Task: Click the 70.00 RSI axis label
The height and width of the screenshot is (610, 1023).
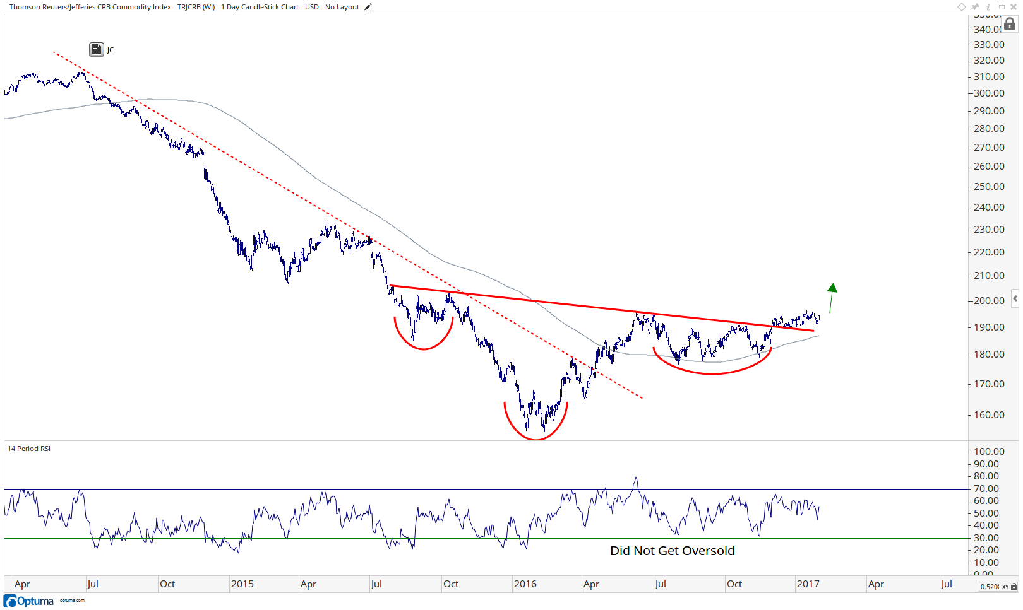Action: coord(986,489)
